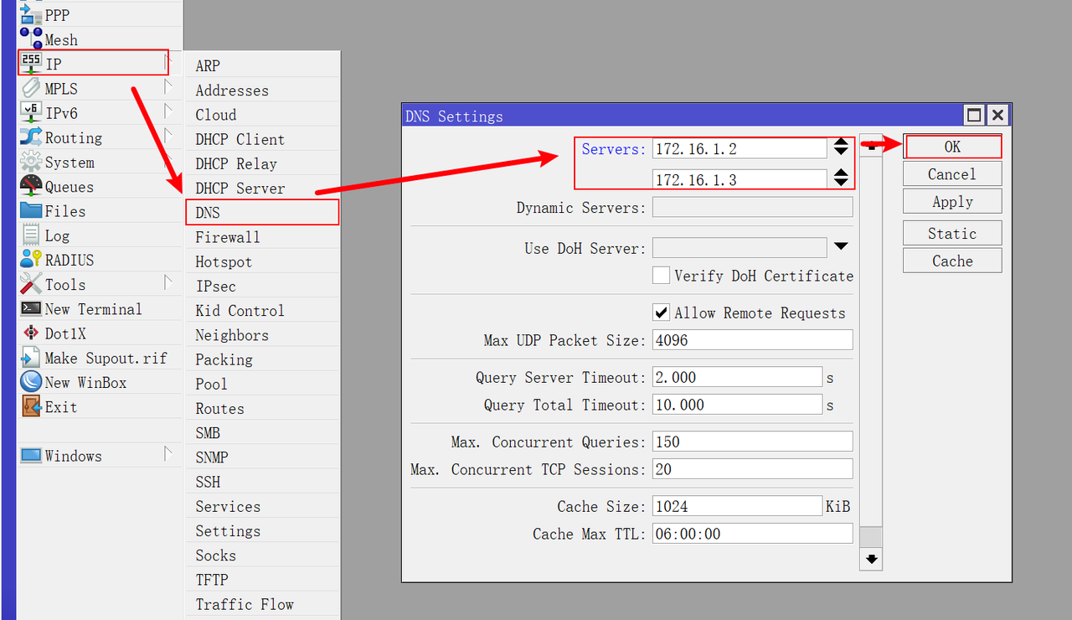This screenshot has width=1072, height=620.
Task: Click the DNS Settings scrollbar down arrow
Action: pyautogui.click(x=871, y=559)
